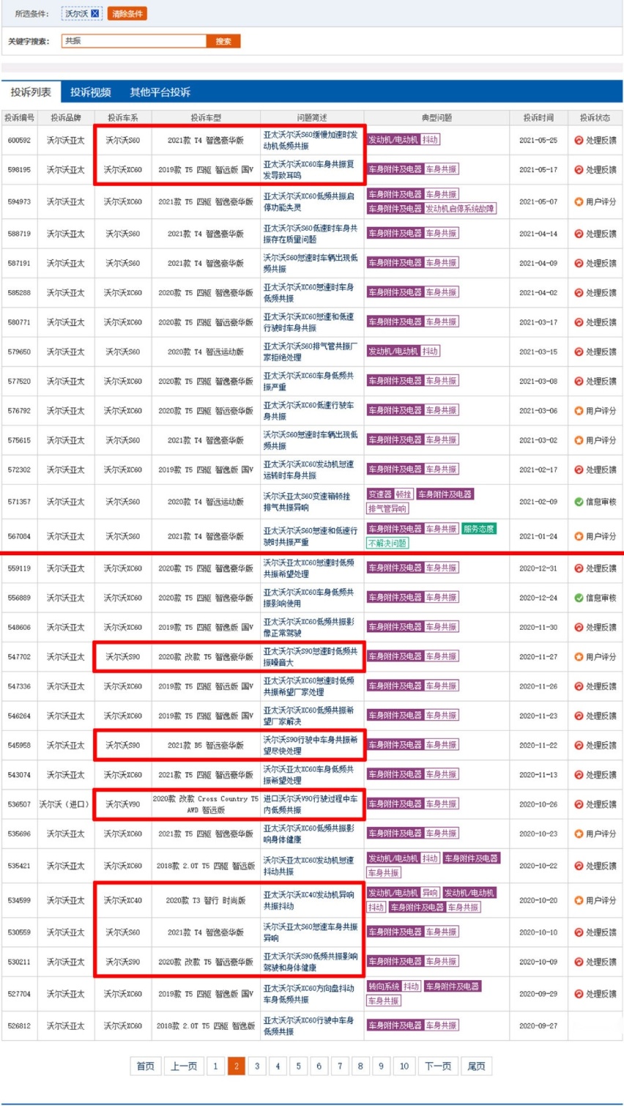The image size is (624, 1106).
Task: Click the 处理反馈 status icon for complaint 545958
Action: pyautogui.click(x=579, y=745)
